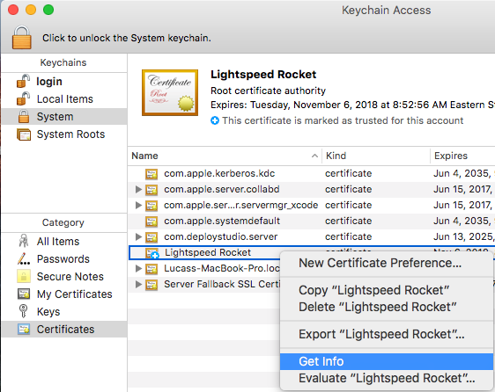Click the All Items category icon
Viewport: 495px width, 392px height.
pyautogui.click(x=24, y=241)
